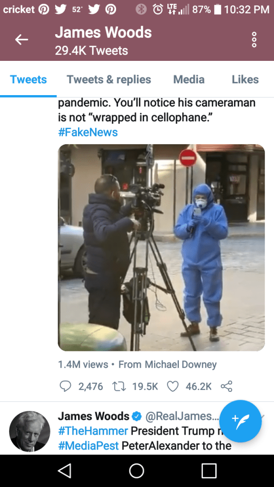Open the Likes tab
Screen dimensions: 274x487
[245, 79]
